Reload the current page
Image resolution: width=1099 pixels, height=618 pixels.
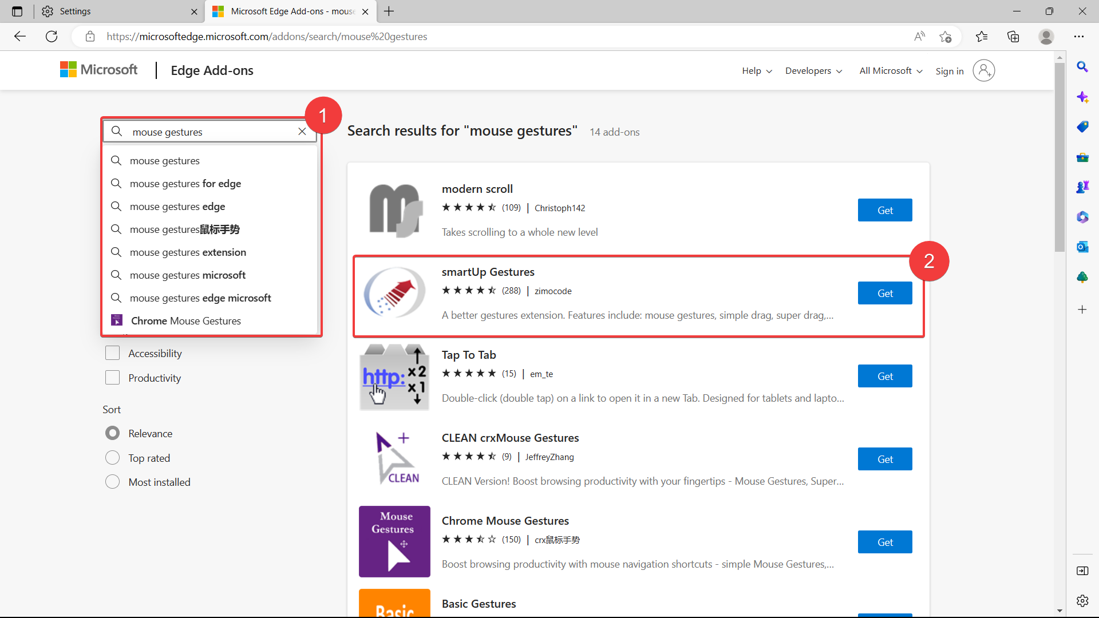[52, 37]
